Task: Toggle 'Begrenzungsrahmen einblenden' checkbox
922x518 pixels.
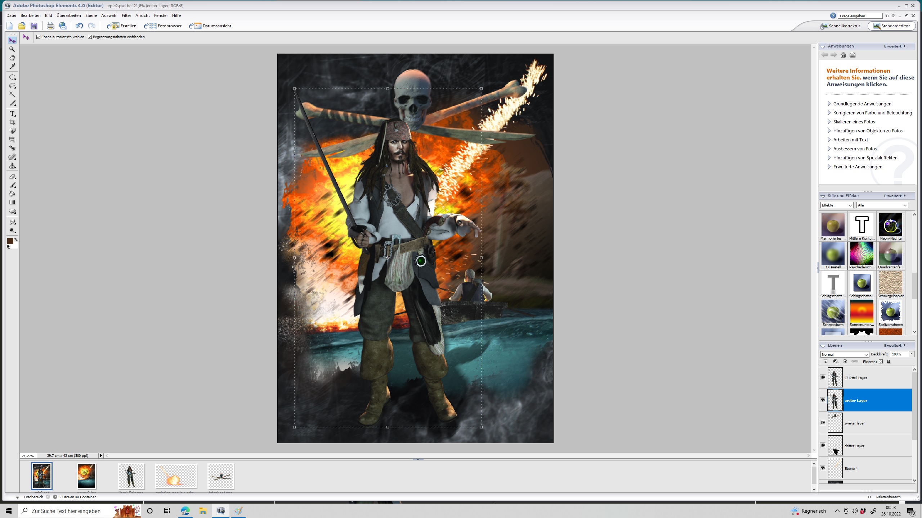Action: tap(90, 37)
